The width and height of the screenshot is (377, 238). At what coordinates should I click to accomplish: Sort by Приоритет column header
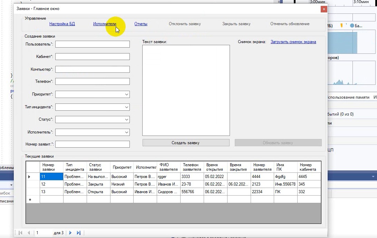point(122,167)
